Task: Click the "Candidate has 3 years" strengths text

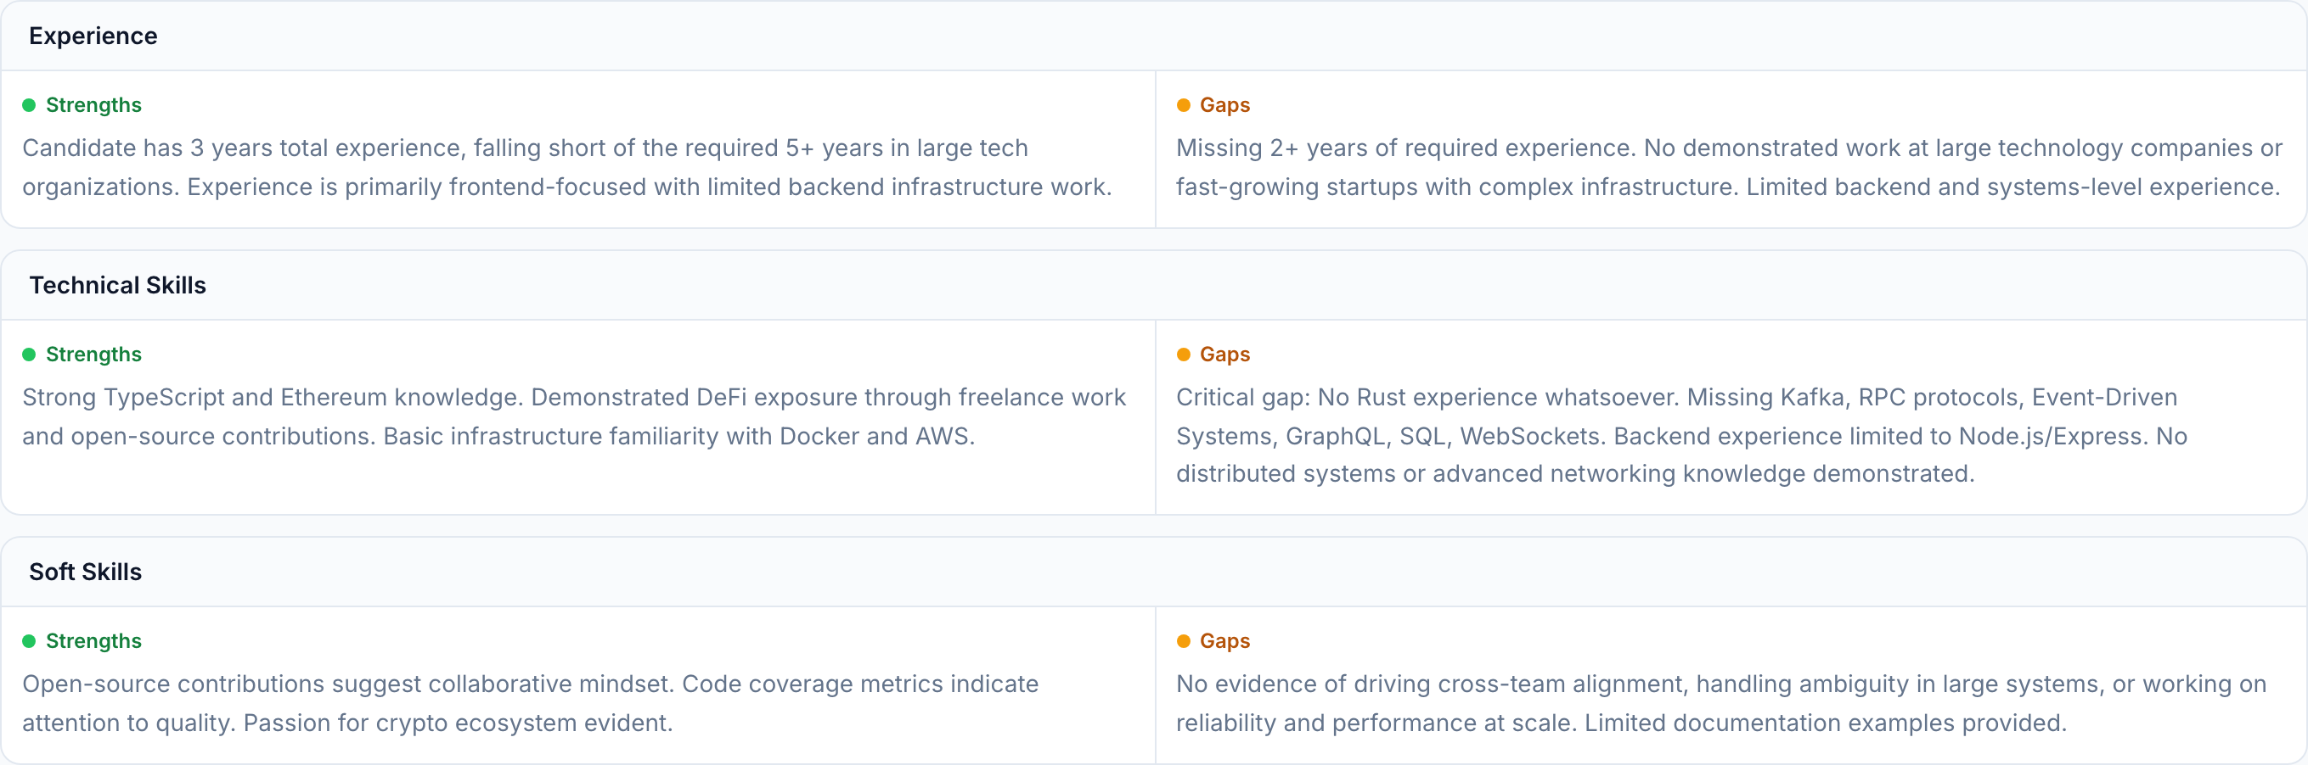Action: click(x=566, y=167)
